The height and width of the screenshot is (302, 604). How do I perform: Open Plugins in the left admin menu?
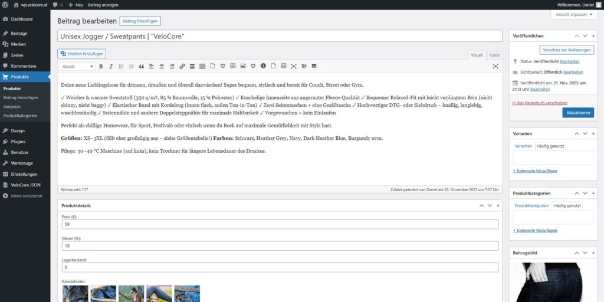pos(18,142)
